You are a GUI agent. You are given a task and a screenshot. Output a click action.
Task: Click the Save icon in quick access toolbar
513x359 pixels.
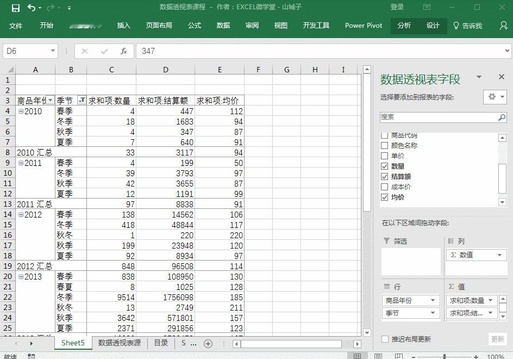tap(15, 8)
